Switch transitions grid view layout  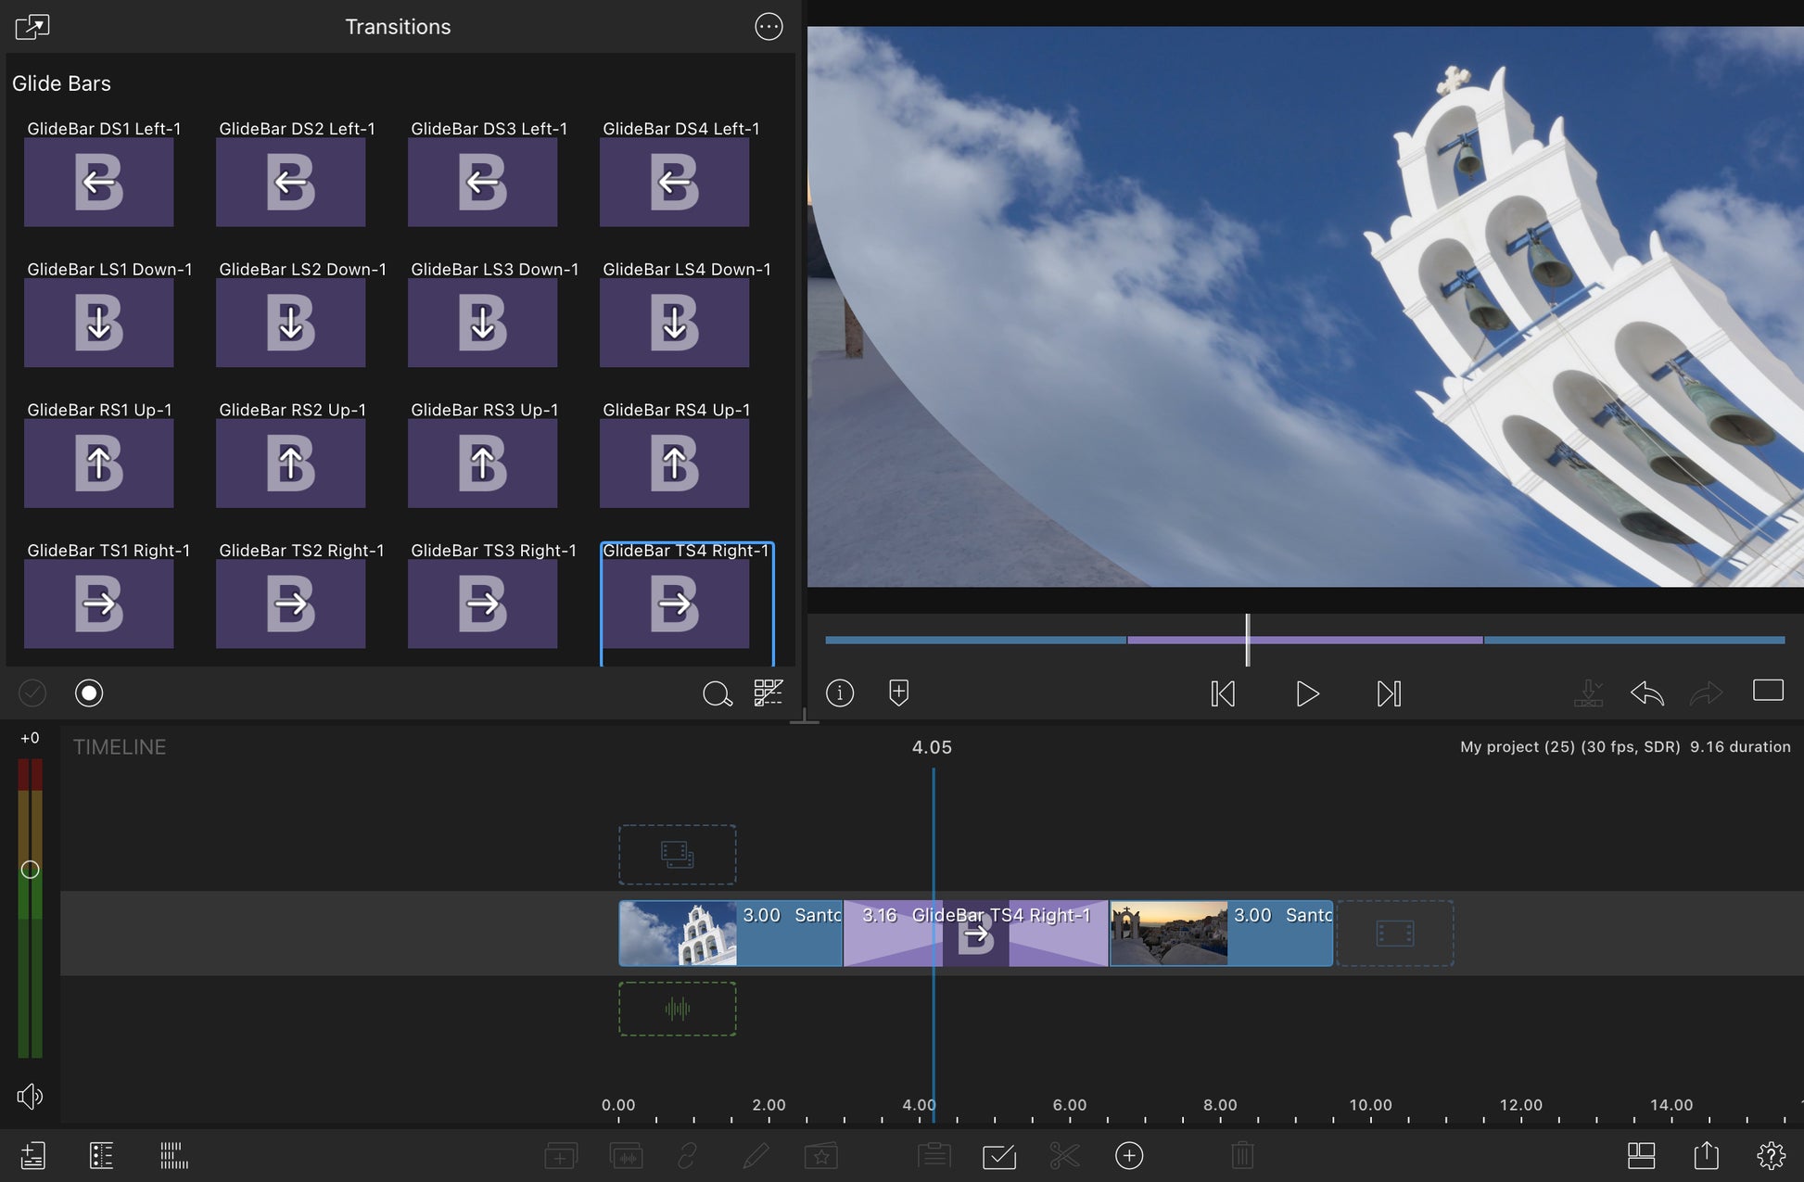[769, 693]
